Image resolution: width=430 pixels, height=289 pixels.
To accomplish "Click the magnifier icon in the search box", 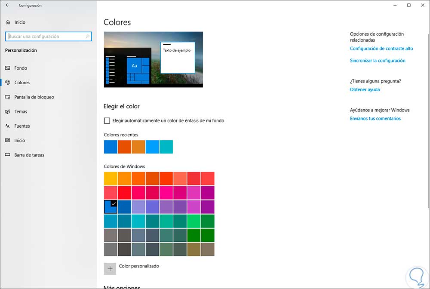I will point(87,36).
